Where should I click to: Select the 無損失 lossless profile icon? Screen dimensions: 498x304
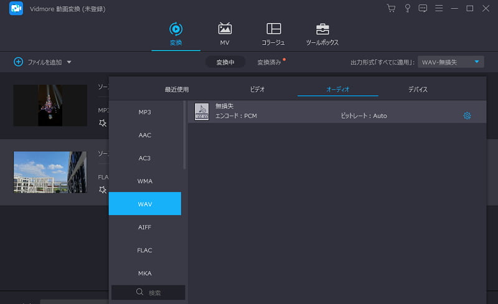click(202, 112)
